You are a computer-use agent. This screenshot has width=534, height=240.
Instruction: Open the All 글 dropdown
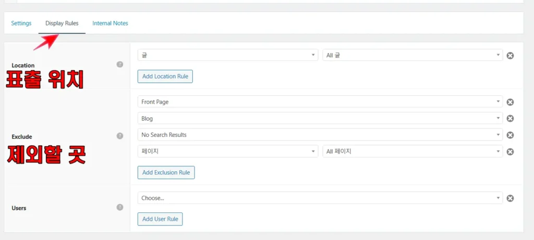[412, 55]
